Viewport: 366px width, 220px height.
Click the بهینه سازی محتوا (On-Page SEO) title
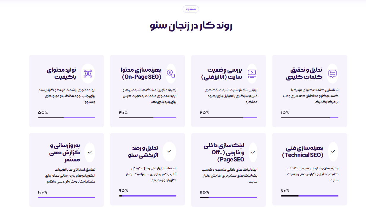[x=141, y=73]
